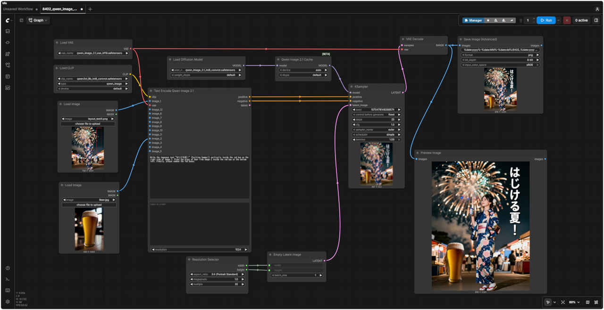Image resolution: width=604 pixels, height=310 pixels.
Task: Click the star icon beside Manager
Action: 488,20
